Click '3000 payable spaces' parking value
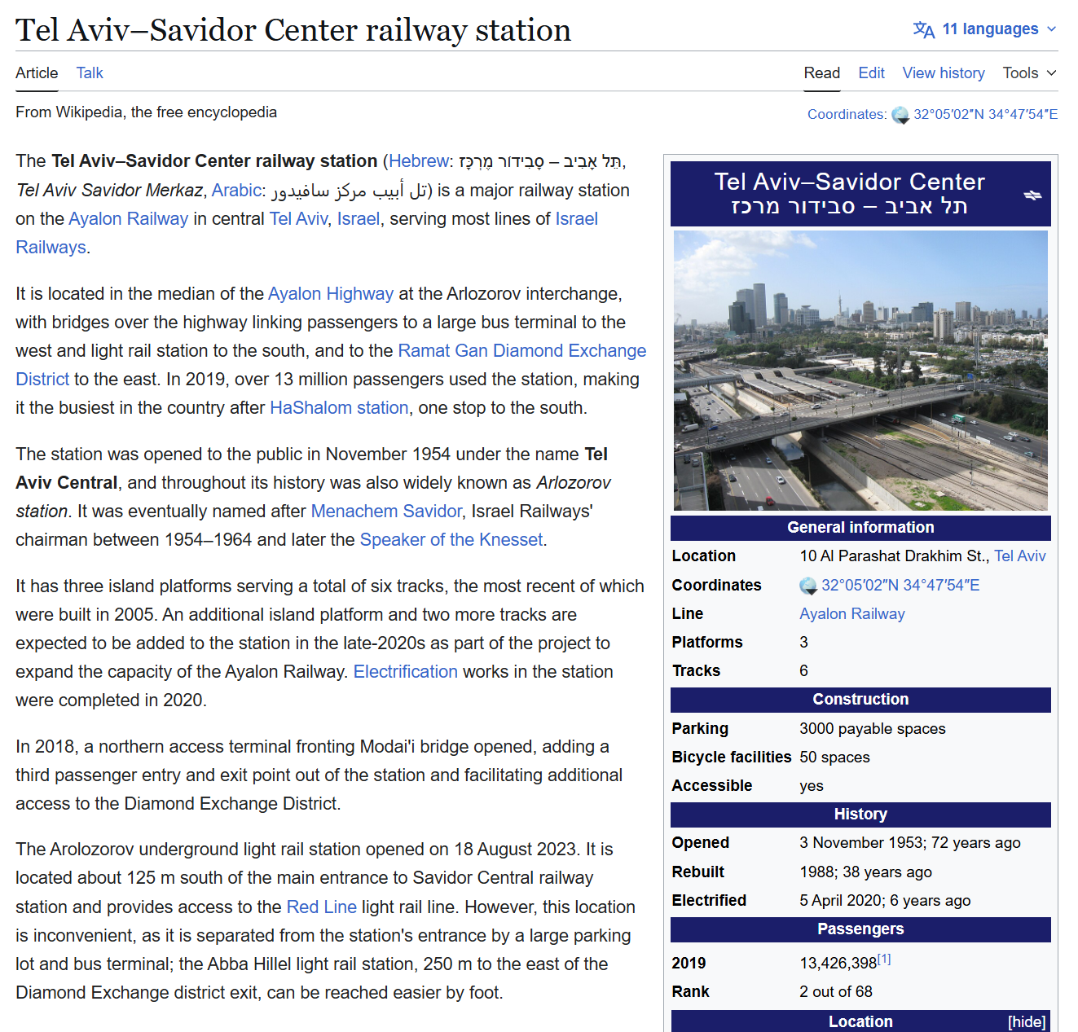 pos(873,729)
